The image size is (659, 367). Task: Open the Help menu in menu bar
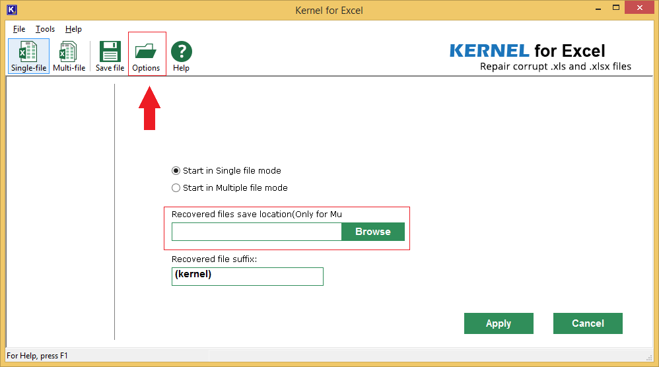point(73,29)
